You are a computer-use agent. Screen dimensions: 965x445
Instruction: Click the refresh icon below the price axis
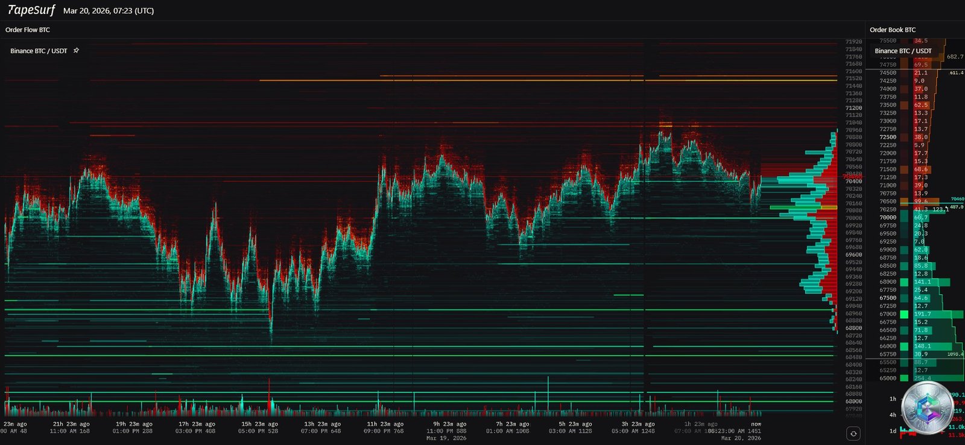853,434
